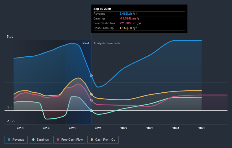
Task: Click the 2020 x-axis label
Action: (72, 128)
